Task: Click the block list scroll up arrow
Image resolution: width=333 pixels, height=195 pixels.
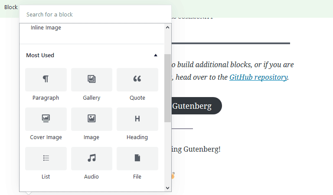Action: [x=167, y=27]
